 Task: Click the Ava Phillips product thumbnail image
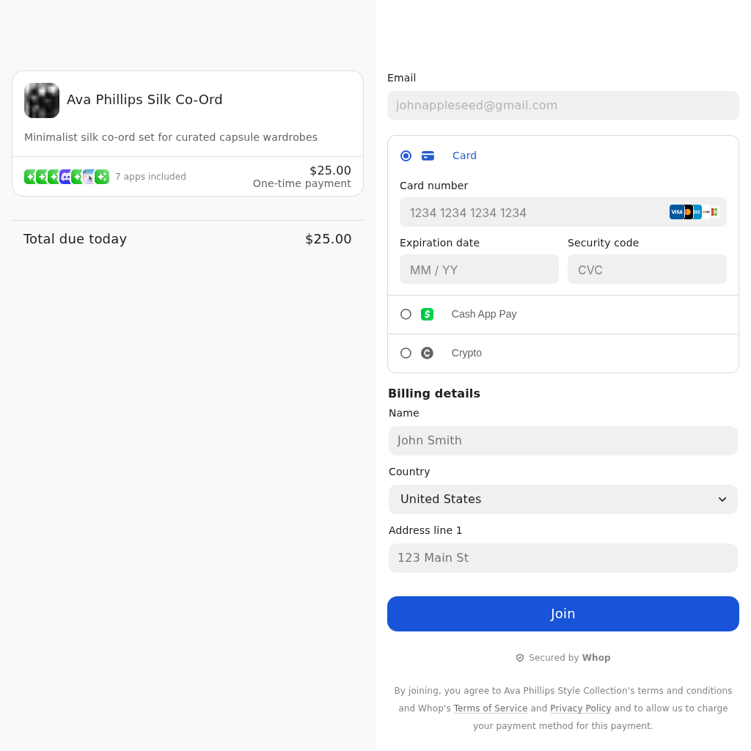pos(42,100)
